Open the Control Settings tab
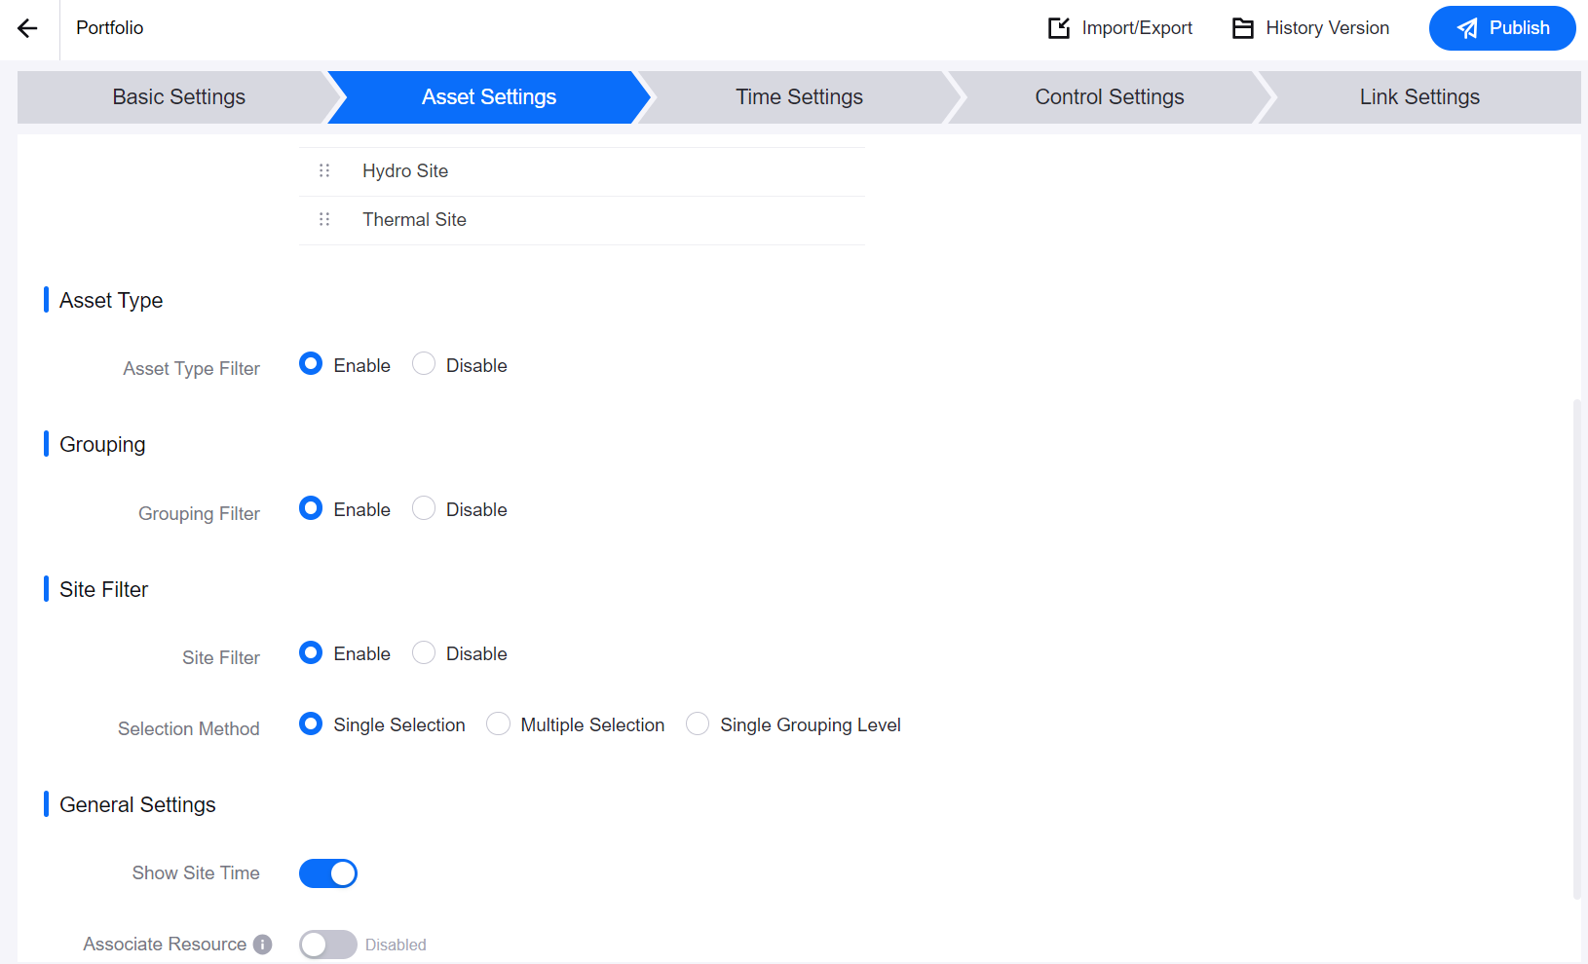Screen dimensions: 1588x964 pyautogui.click(x=1109, y=97)
